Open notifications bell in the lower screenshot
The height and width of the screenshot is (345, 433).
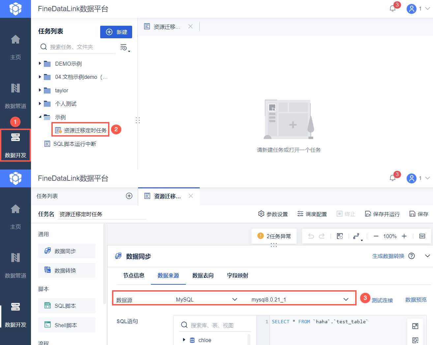[392, 178]
